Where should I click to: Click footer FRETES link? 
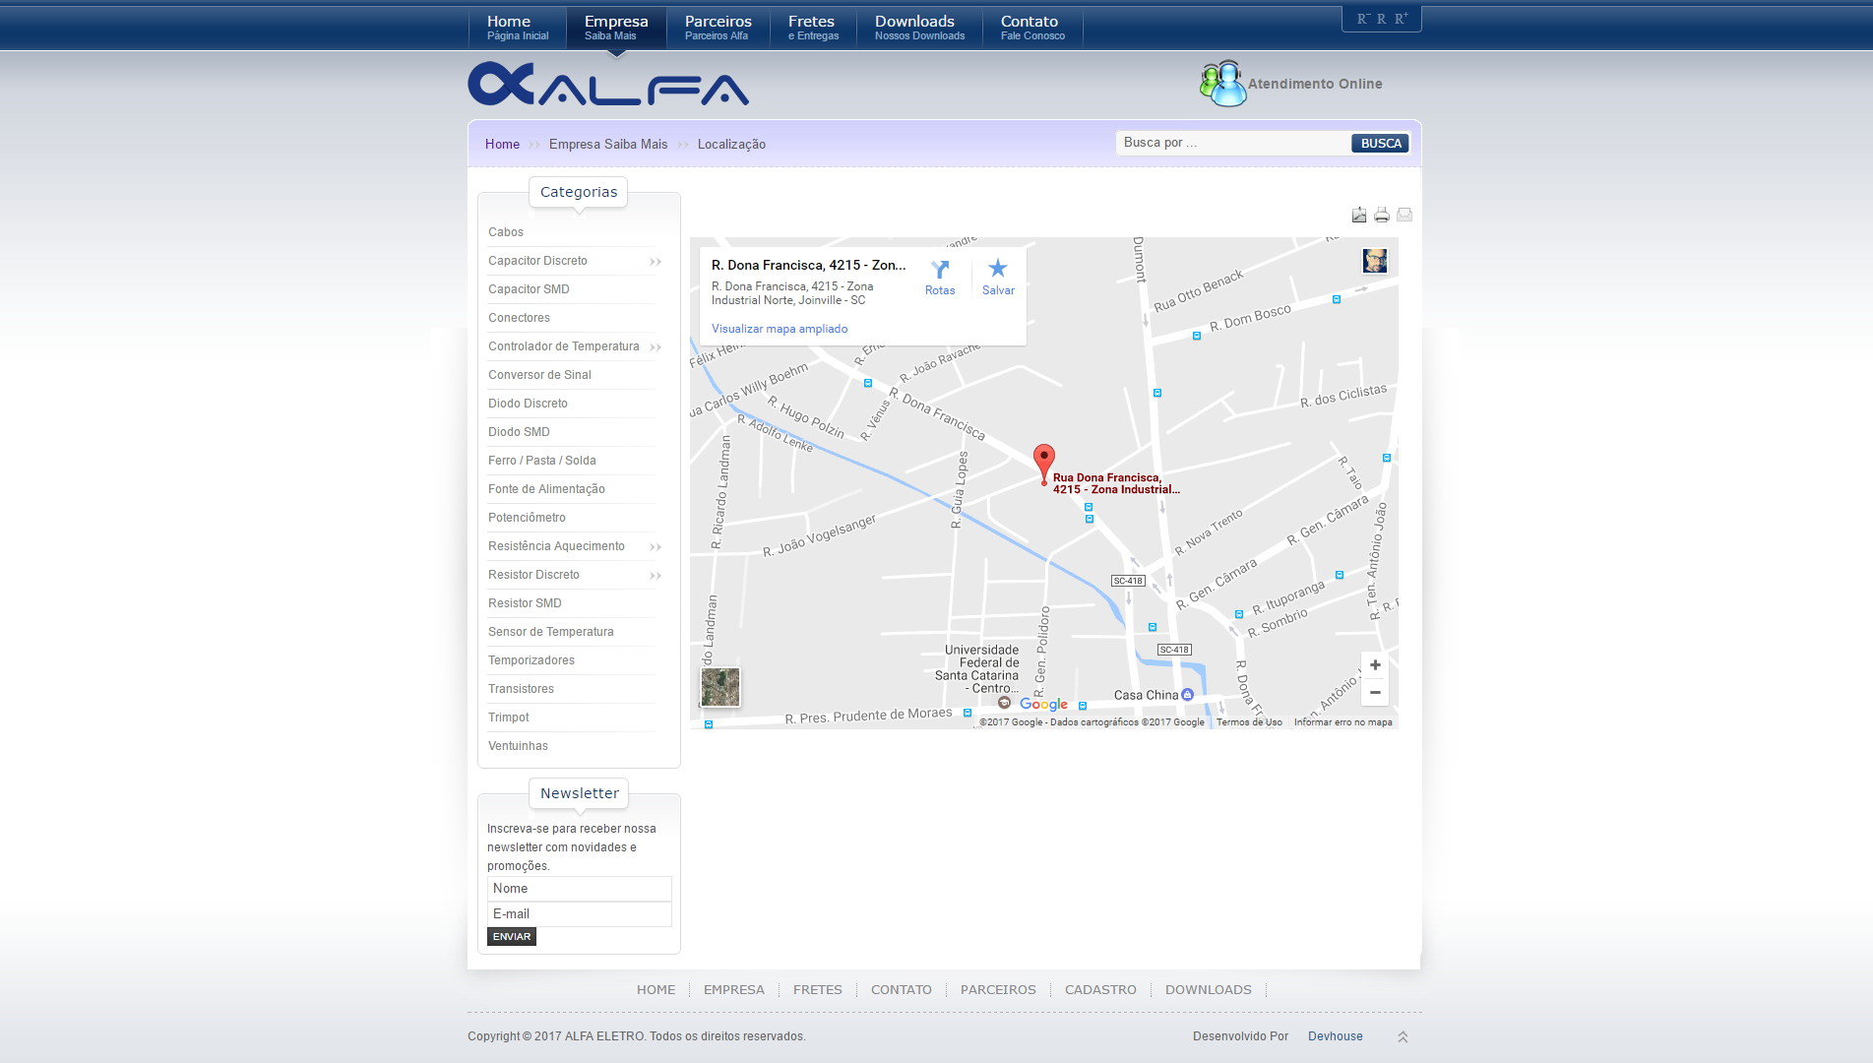[818, 990]
